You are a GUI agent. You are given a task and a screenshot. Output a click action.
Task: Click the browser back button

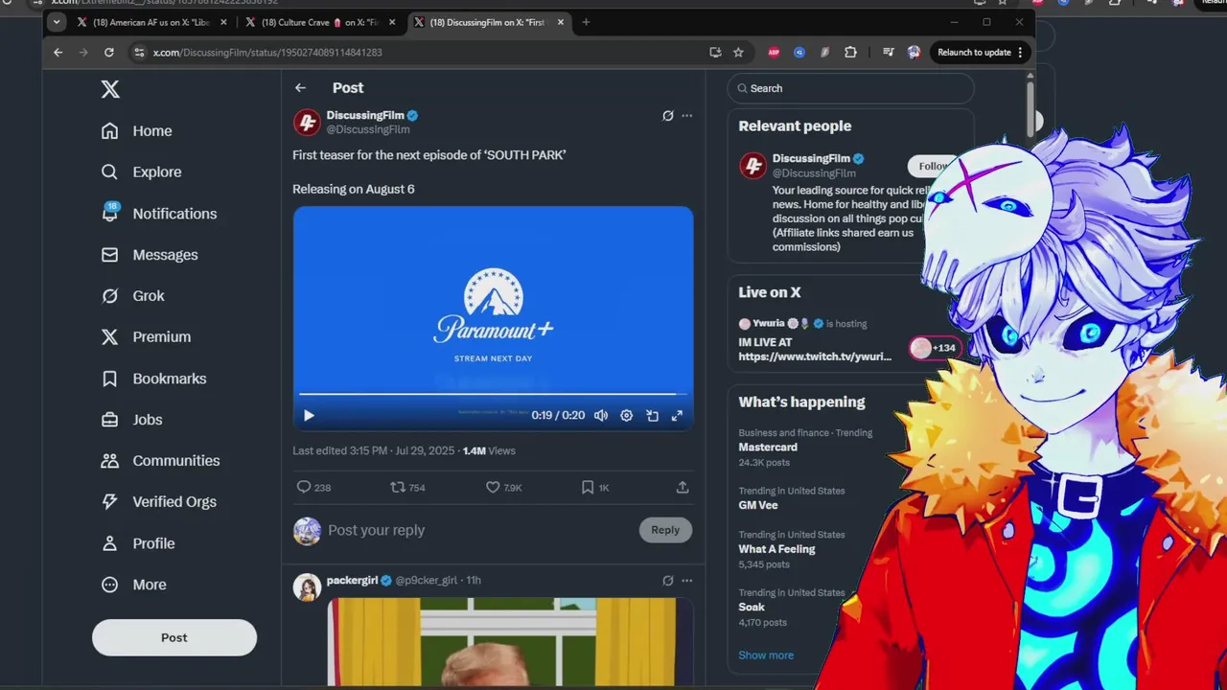58,53
